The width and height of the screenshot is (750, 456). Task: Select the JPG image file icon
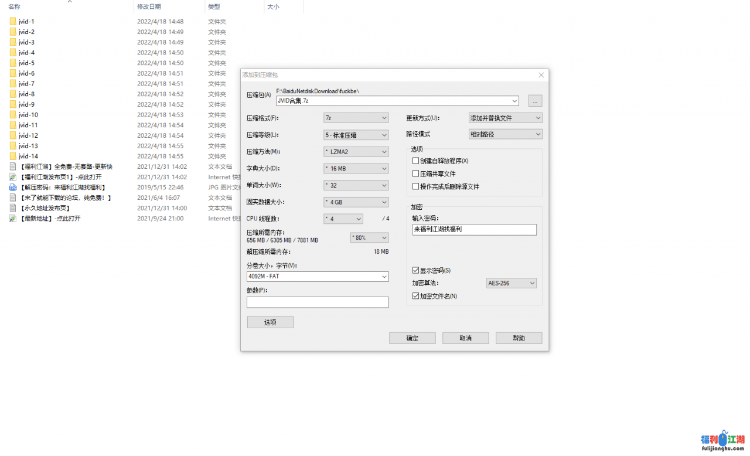point(13,188)
